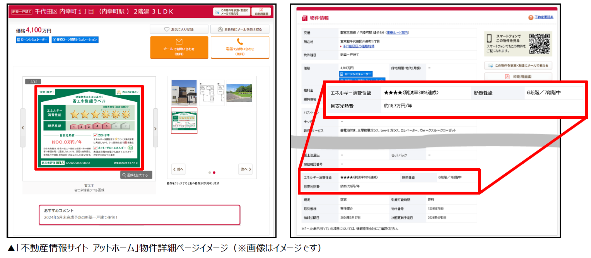Click the ネット・ゼロ・エネルギー checkbox in label image
This screenshot has height=258, width=591.
tap(95, 148)
